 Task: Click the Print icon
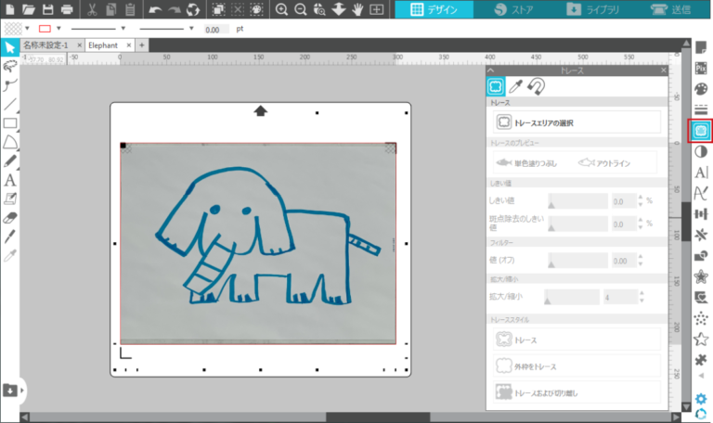pos(67,9)
